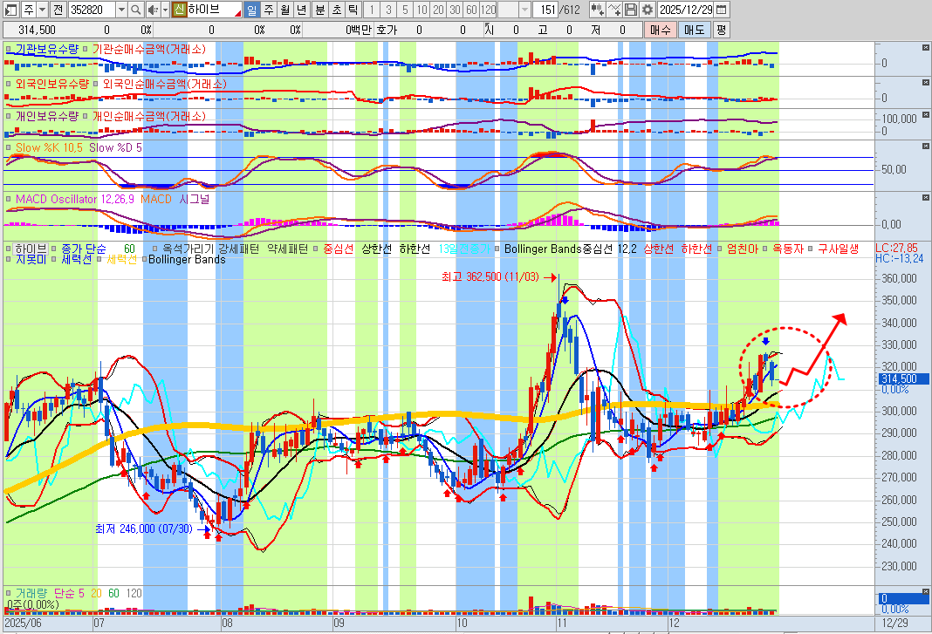Switch to monthly (월) chart period

coord(284,10)
